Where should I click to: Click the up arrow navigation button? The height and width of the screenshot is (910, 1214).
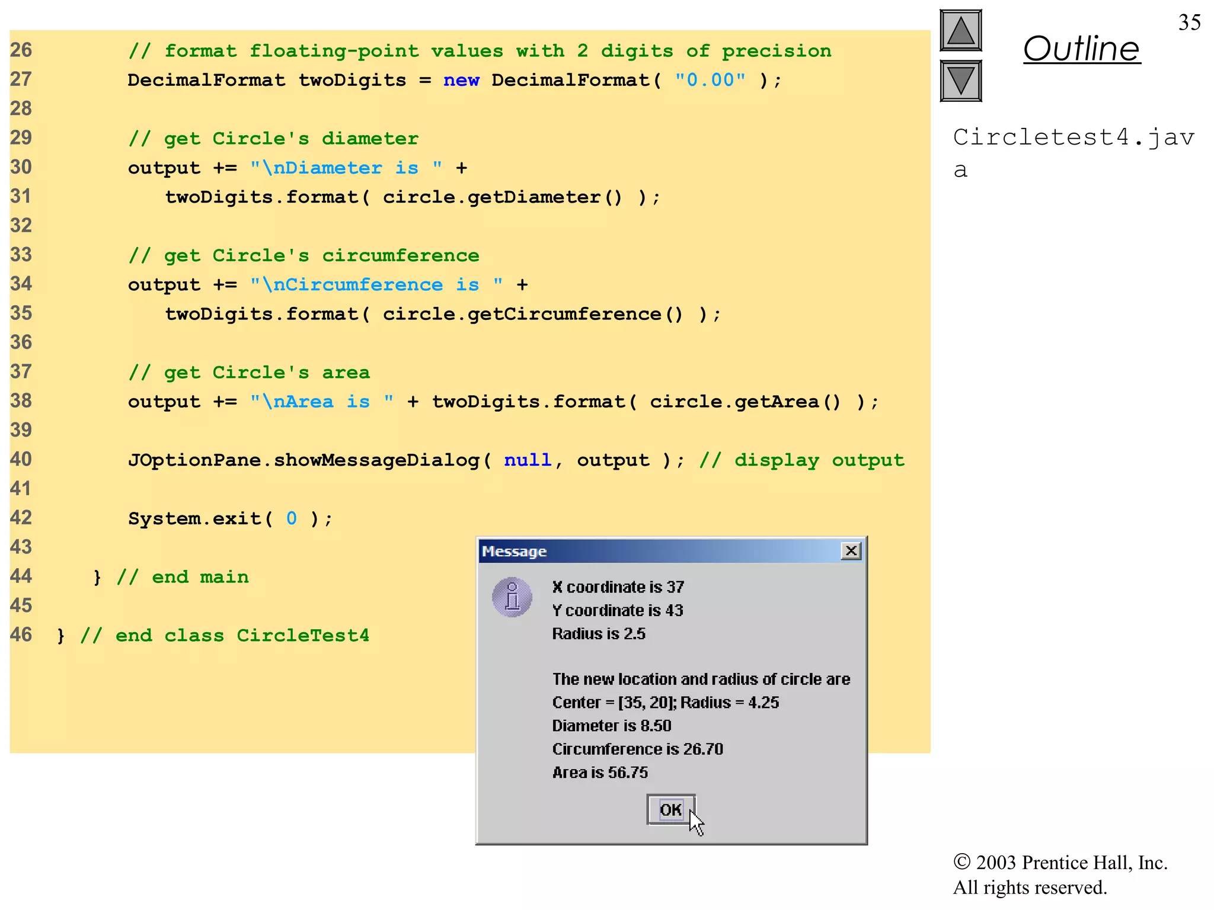tap(960, 31)
